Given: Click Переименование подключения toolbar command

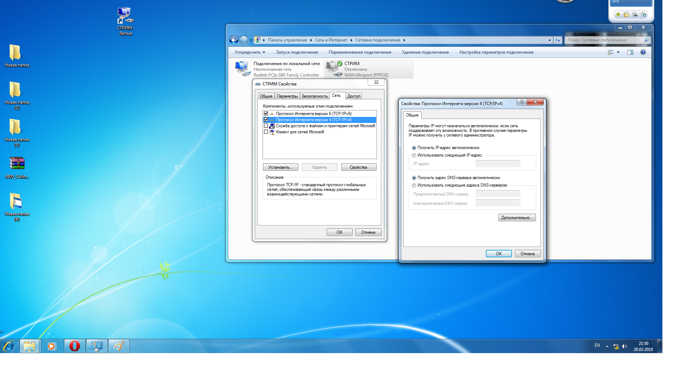Looking at the screenshot, I should point(360,52).
